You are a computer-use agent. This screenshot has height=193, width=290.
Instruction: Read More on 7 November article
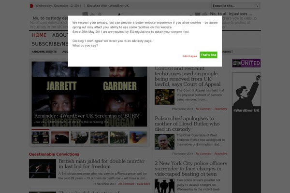click(x=221, y=153)
